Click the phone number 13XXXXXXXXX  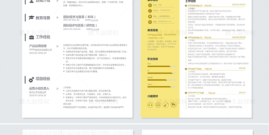click(x=165, y=11)
